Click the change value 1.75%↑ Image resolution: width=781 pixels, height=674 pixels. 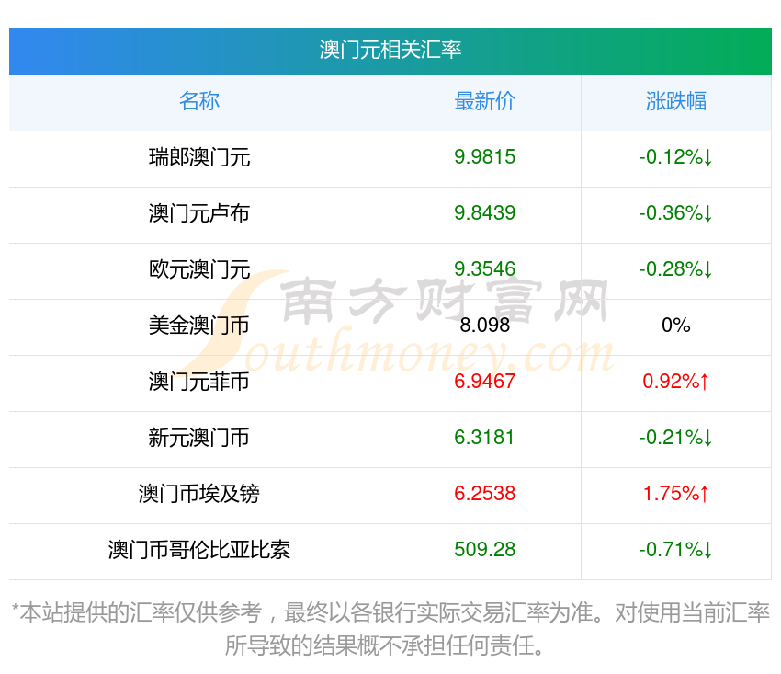tap(676, 494)
